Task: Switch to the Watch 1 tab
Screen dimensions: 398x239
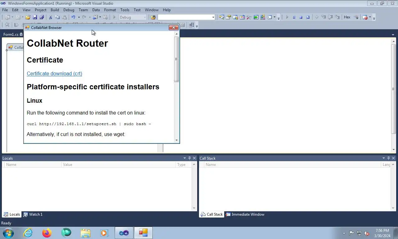Action: [x=33, y=214]
